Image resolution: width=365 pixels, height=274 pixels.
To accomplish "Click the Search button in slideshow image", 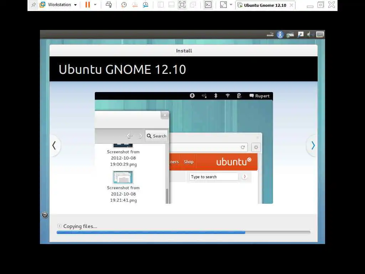I will [156, 136].
